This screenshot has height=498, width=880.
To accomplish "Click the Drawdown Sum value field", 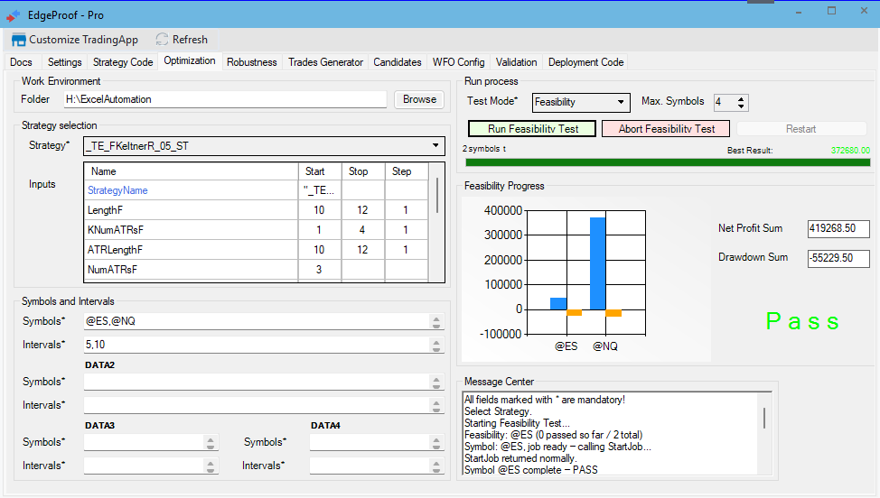I will pos(838,258).
